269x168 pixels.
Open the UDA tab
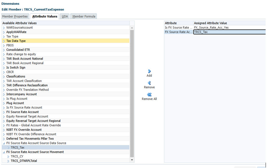(x=65, y=16)
